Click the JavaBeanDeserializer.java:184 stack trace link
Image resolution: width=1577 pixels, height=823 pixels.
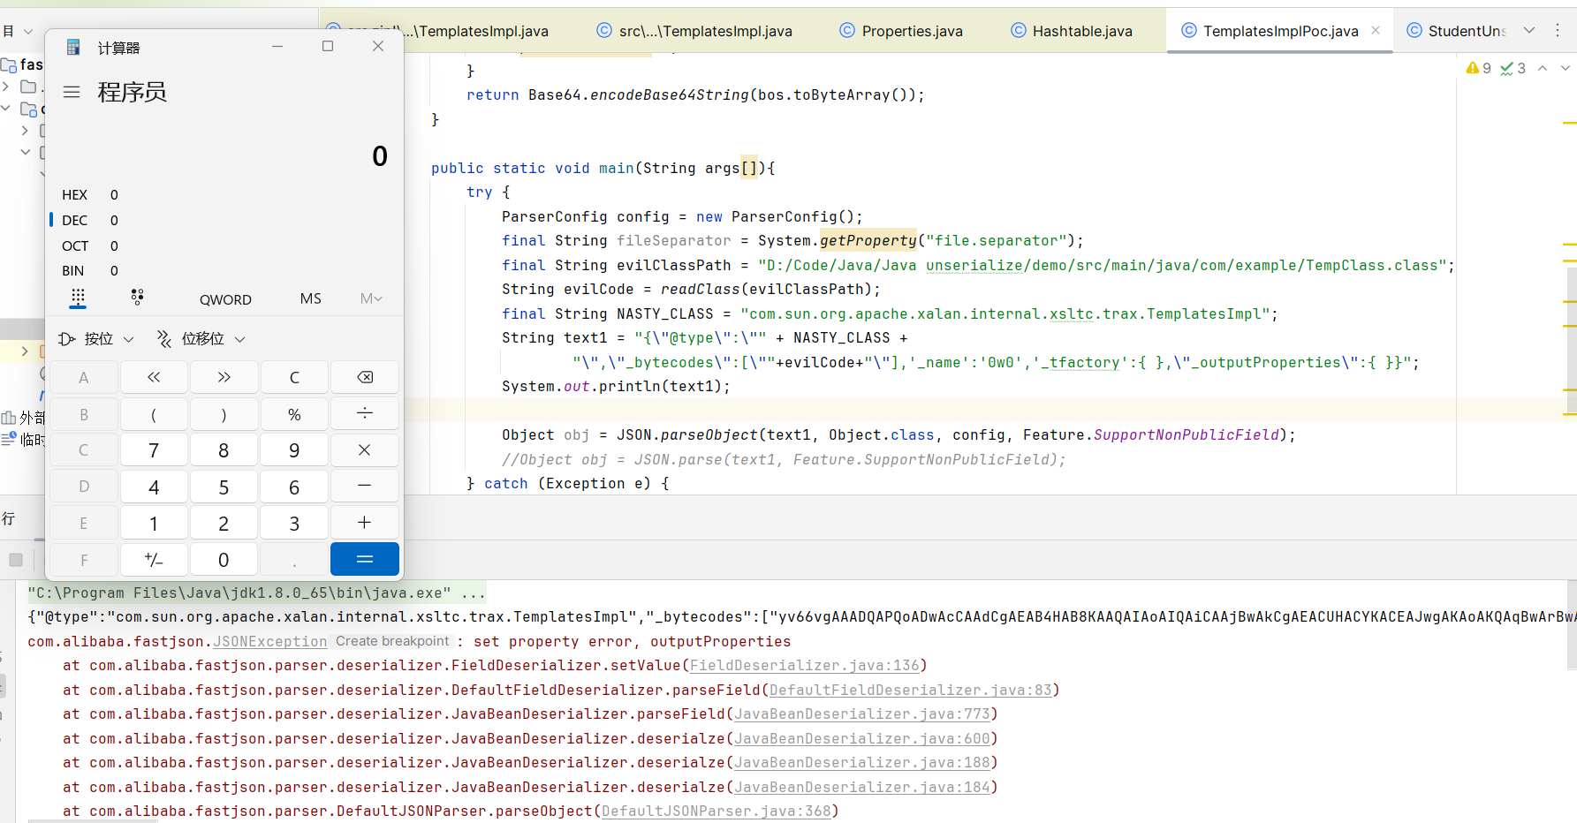pos(861,787)
